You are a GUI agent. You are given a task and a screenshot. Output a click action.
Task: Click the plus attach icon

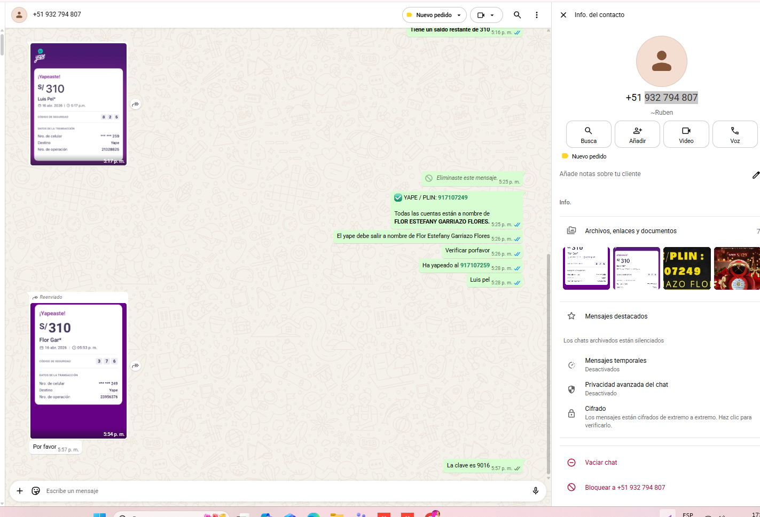(x=20, y=491)
